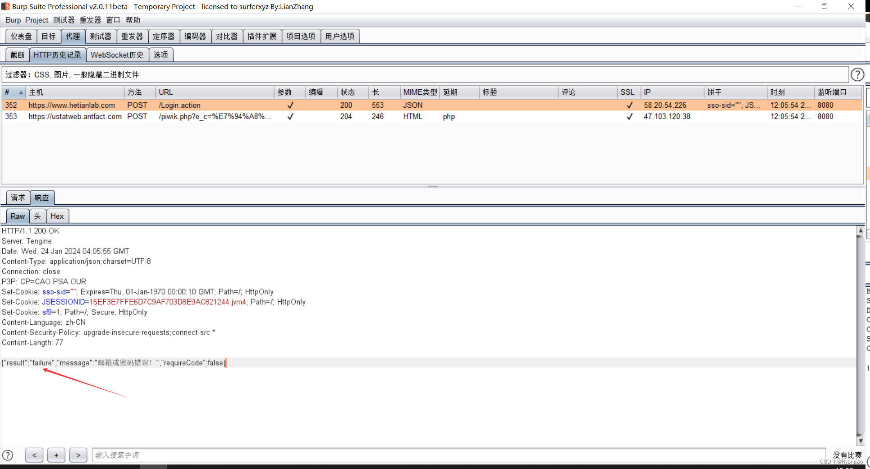Open the 用户选项 tab
Screen dimensions: 870x469
[x=340, y=36]
